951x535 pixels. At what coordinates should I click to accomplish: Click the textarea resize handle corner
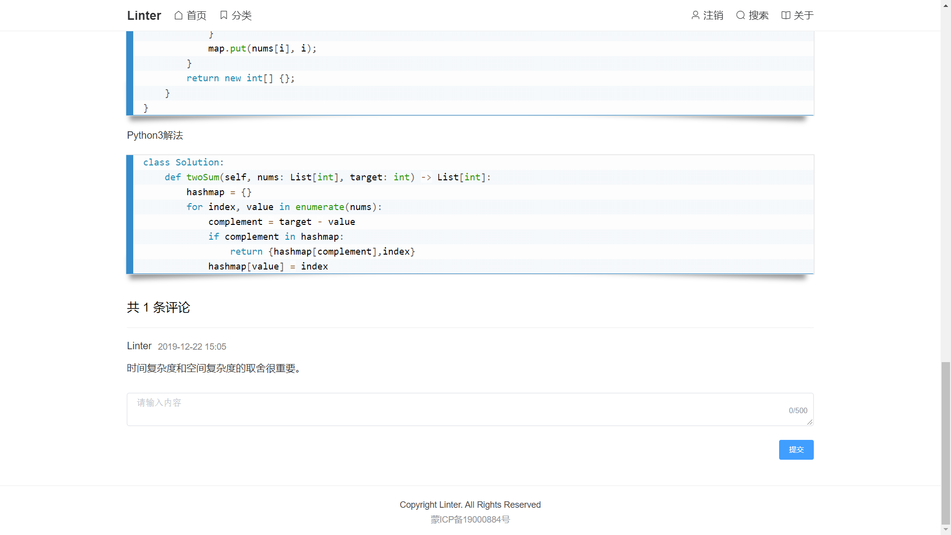pos(809,422)
